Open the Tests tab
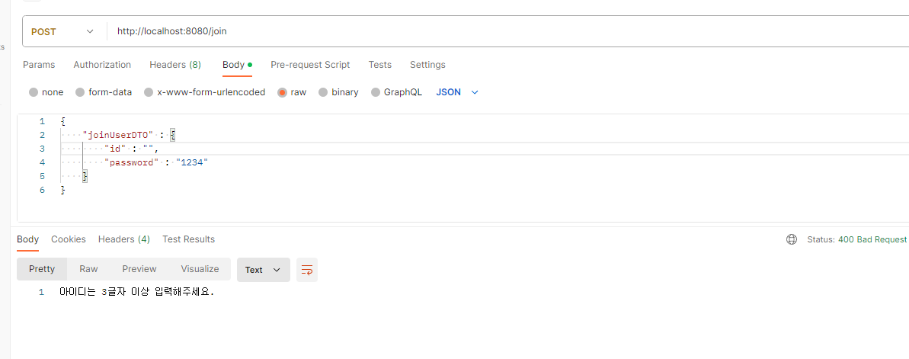Image resolution: width=909 pixels, height=359 pixels. click(379, 65)
